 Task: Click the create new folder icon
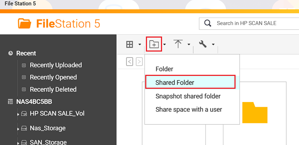click(153, 44)
